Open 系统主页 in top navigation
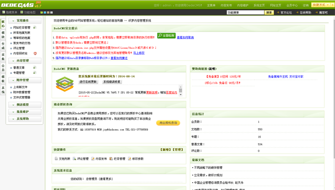 coord(259,5)
